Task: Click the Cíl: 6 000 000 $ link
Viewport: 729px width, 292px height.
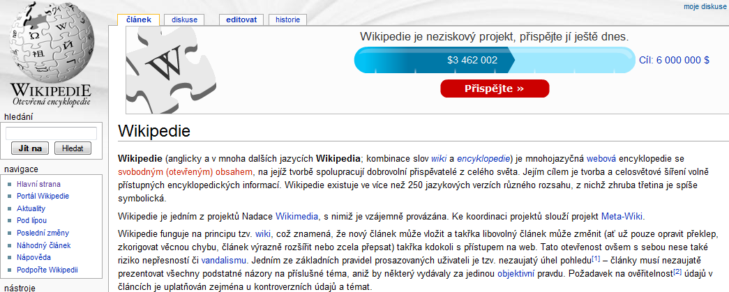Action: pyautogui.click(x=674, y=61)
